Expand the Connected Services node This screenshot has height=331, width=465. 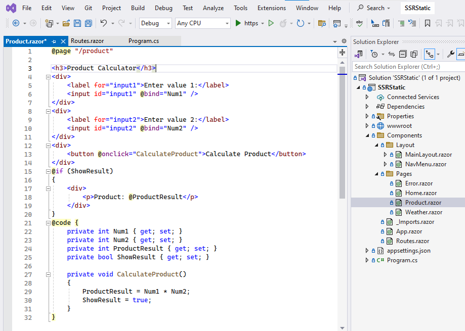pos(367,97)
